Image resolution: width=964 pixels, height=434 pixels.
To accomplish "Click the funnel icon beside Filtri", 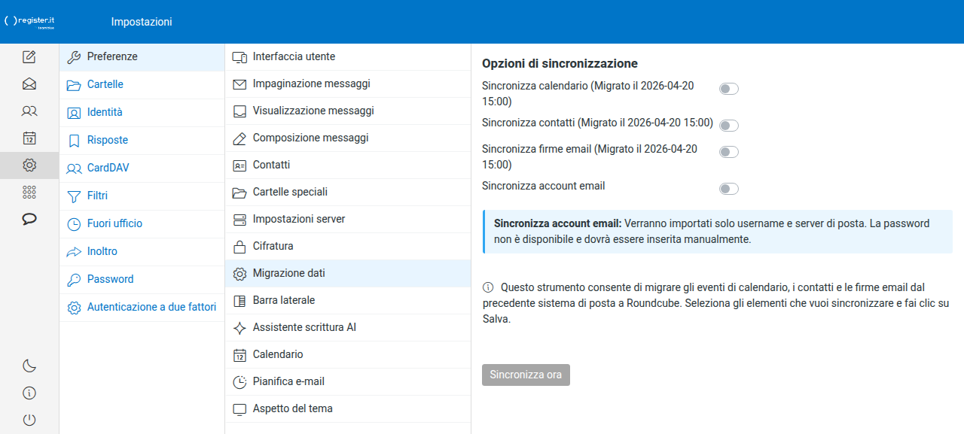I will click(x=74, y=196).
